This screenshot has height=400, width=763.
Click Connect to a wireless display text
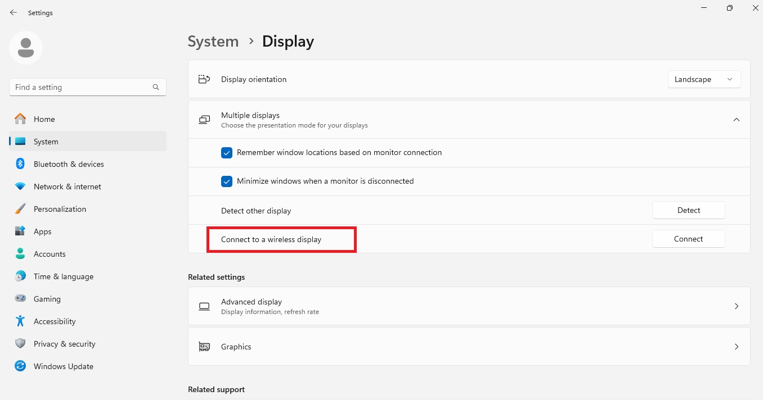click(271, 239)
